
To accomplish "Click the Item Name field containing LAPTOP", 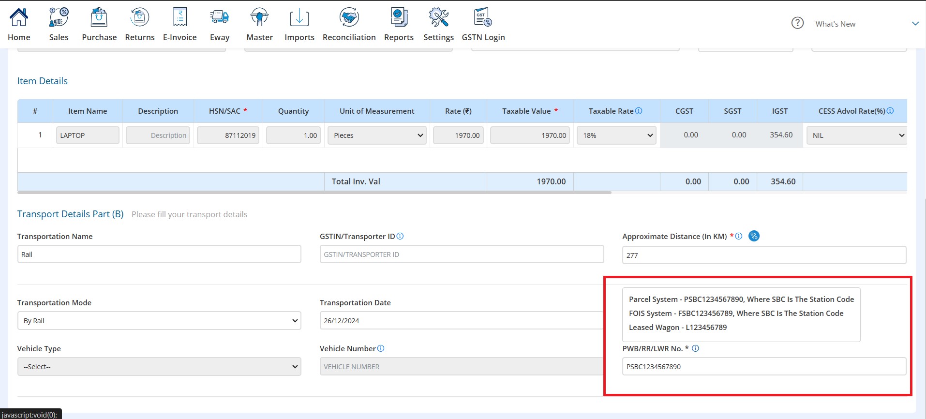I will coord(88,135).
